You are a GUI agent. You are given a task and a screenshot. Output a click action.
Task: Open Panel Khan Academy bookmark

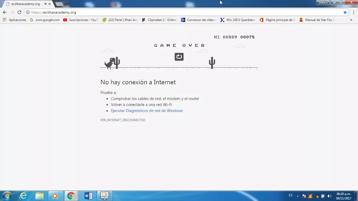click(x=120, y=20)
